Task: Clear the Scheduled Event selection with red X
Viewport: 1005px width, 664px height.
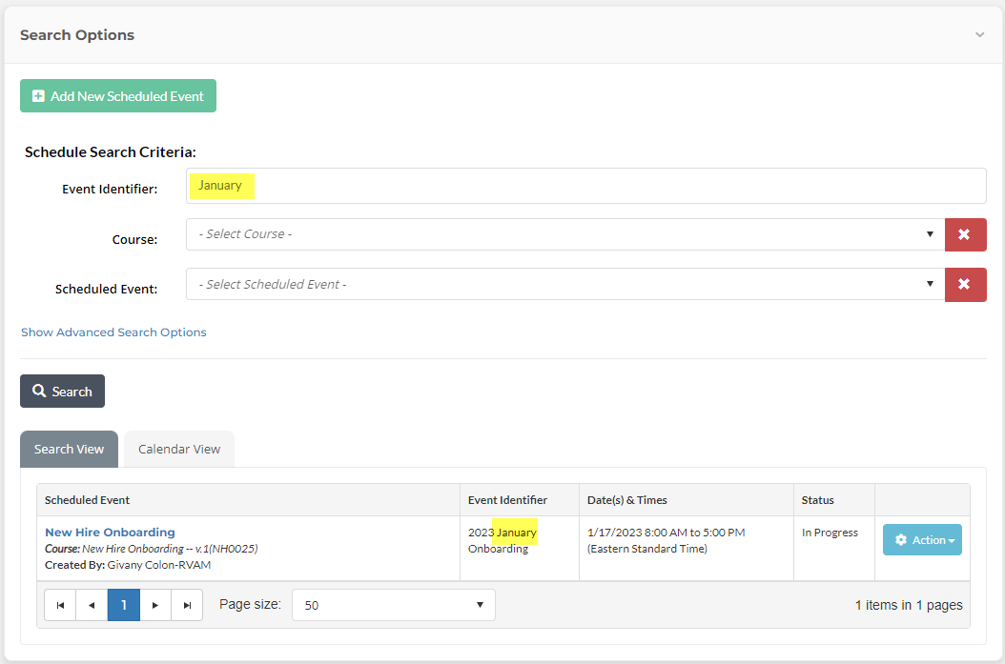Action: coord(965,284)
